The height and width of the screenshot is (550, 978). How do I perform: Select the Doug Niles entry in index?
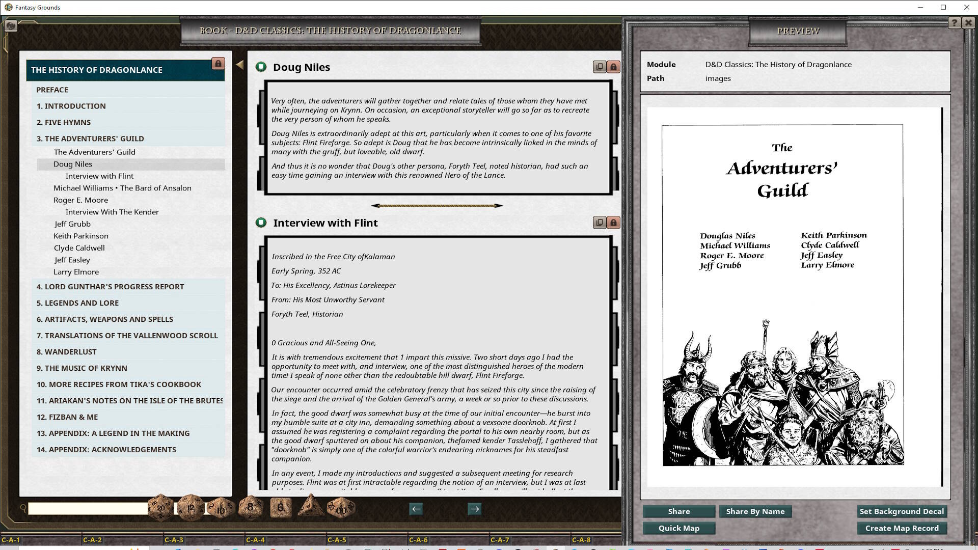click(131, 164)
